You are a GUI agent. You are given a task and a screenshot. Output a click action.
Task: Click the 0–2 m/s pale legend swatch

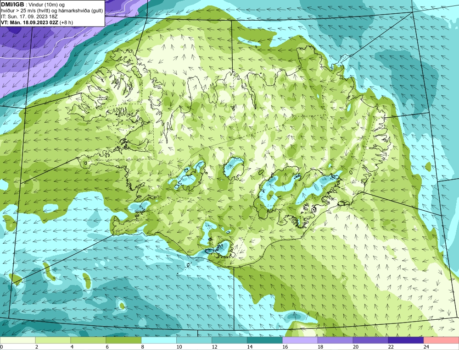(17, 340)
